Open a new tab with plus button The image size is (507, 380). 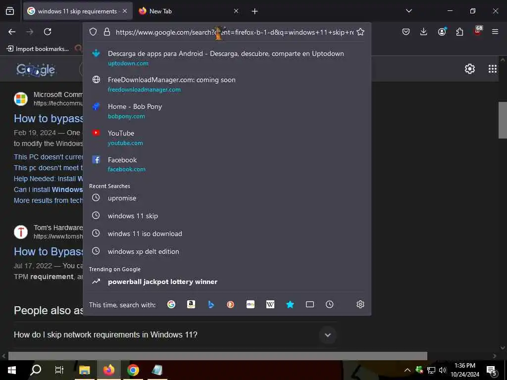(255, 11)
